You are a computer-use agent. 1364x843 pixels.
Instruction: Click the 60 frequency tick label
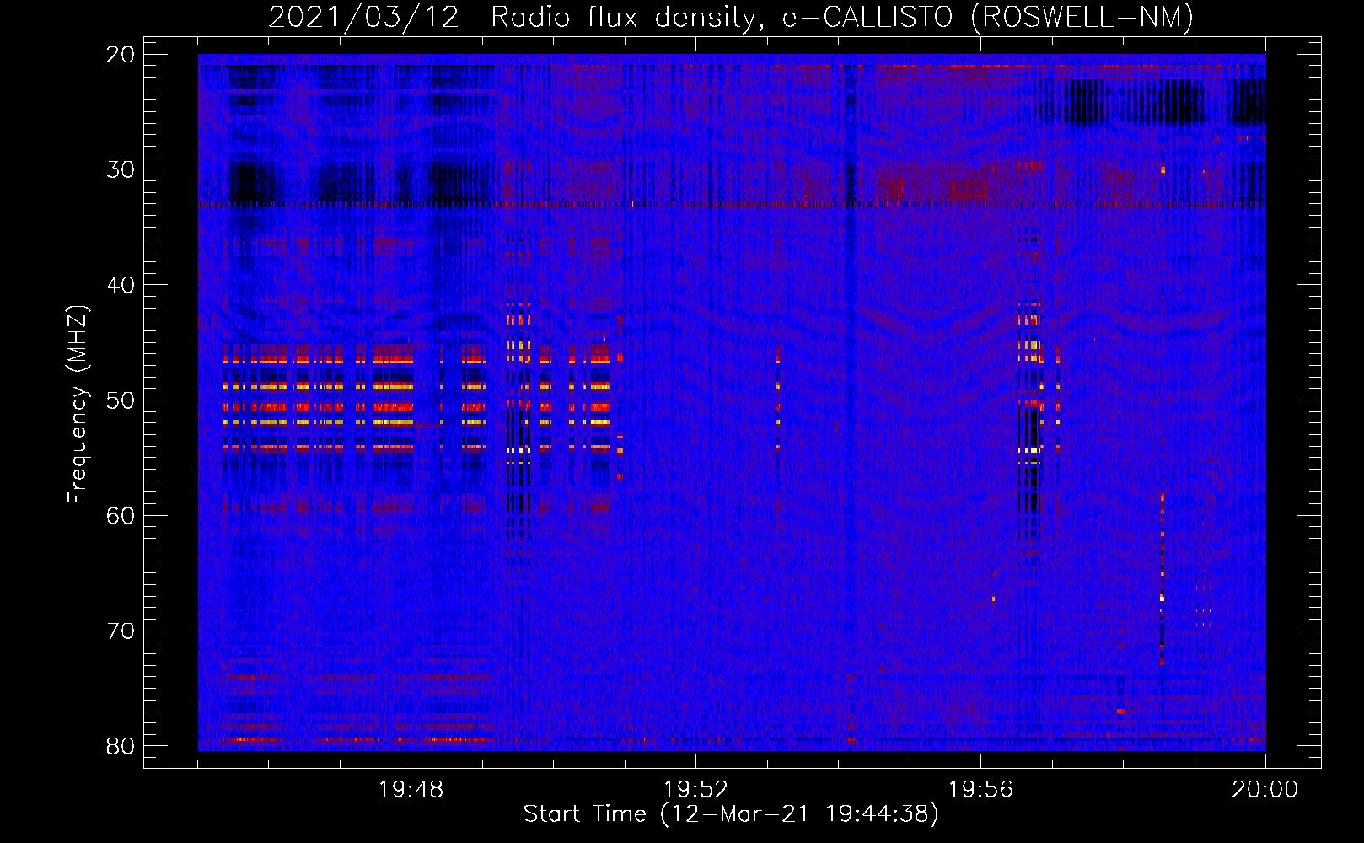[121, 516]
